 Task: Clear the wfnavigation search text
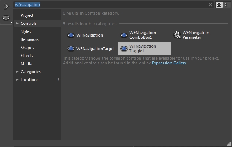[210, 5]
